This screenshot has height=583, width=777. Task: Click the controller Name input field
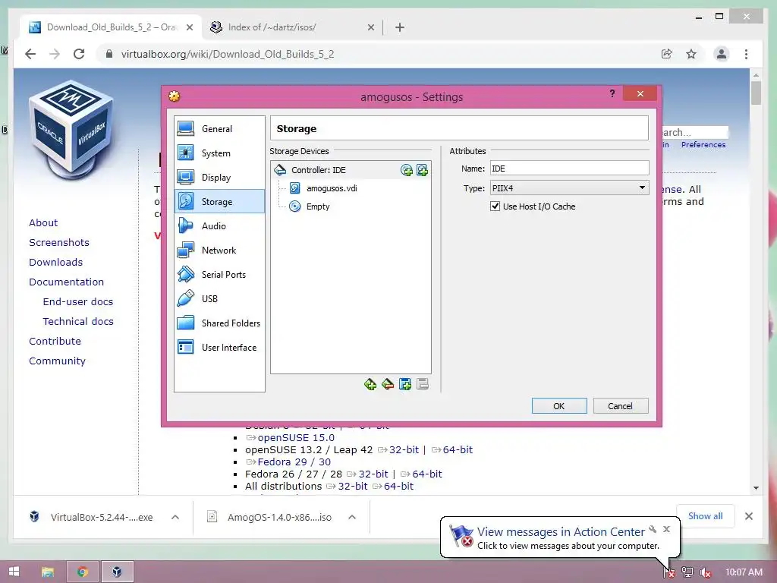point(569,169)
